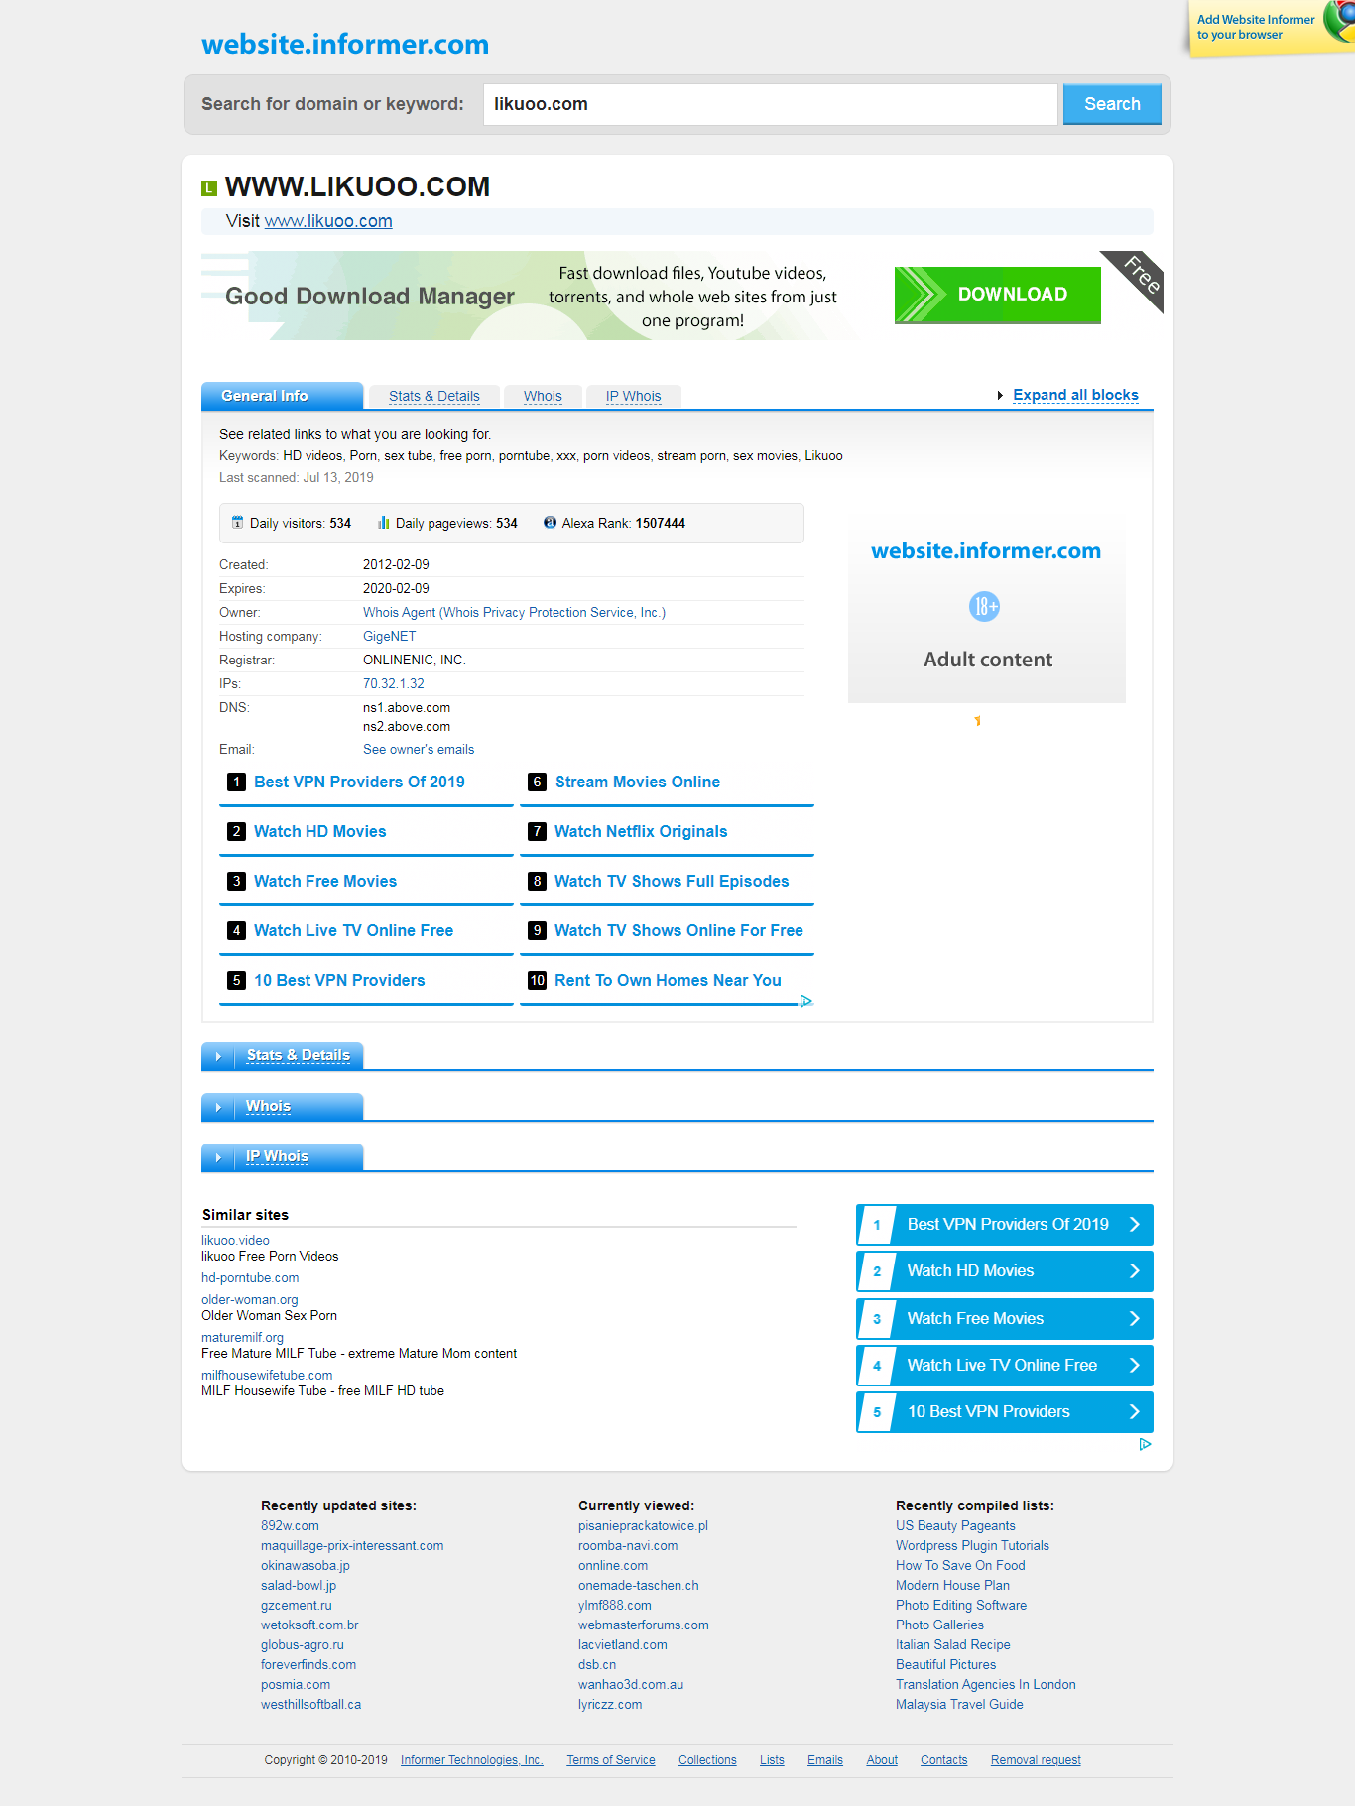Open the Photo Editing Software list

(961, 1606)
